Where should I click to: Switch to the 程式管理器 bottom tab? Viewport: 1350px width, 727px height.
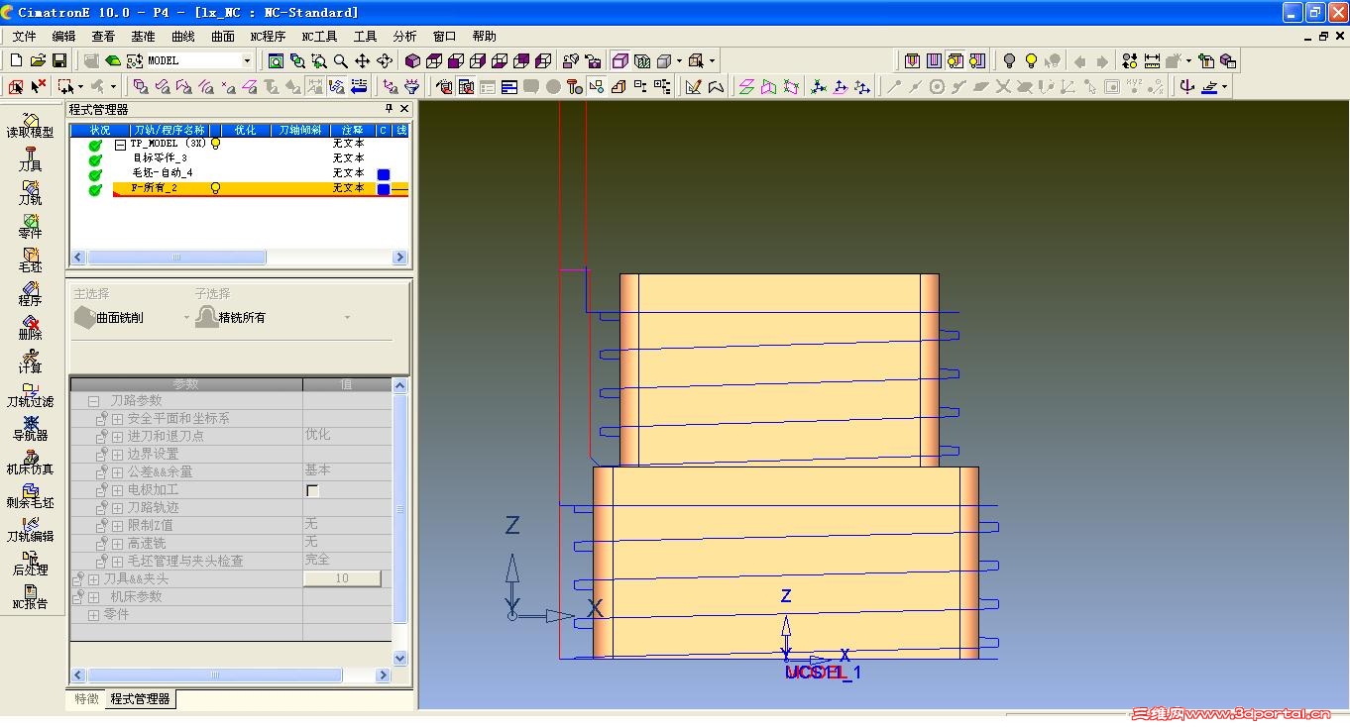[x=141, y=699]
